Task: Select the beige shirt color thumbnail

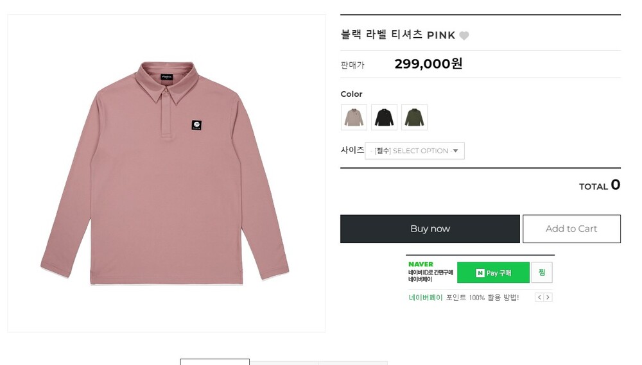Action: [x=354, y=117]
